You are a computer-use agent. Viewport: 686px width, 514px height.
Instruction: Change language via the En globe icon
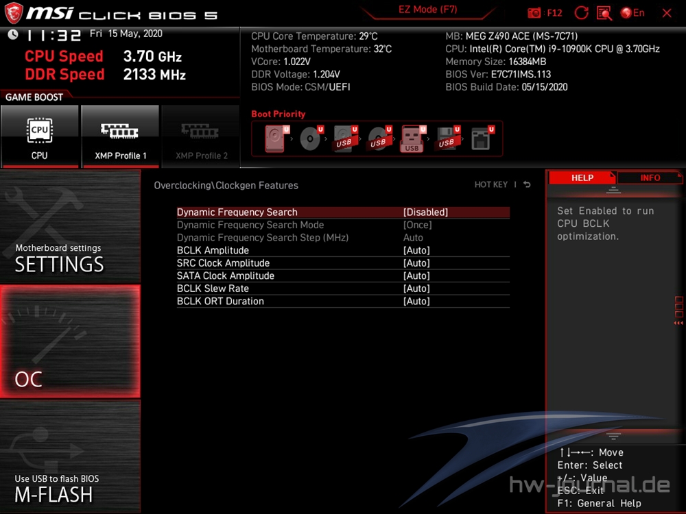632,12
